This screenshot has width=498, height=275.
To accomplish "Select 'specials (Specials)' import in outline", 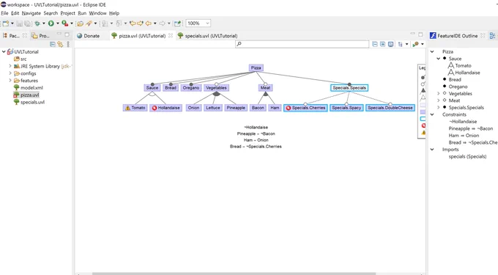I will click(467, 156).
